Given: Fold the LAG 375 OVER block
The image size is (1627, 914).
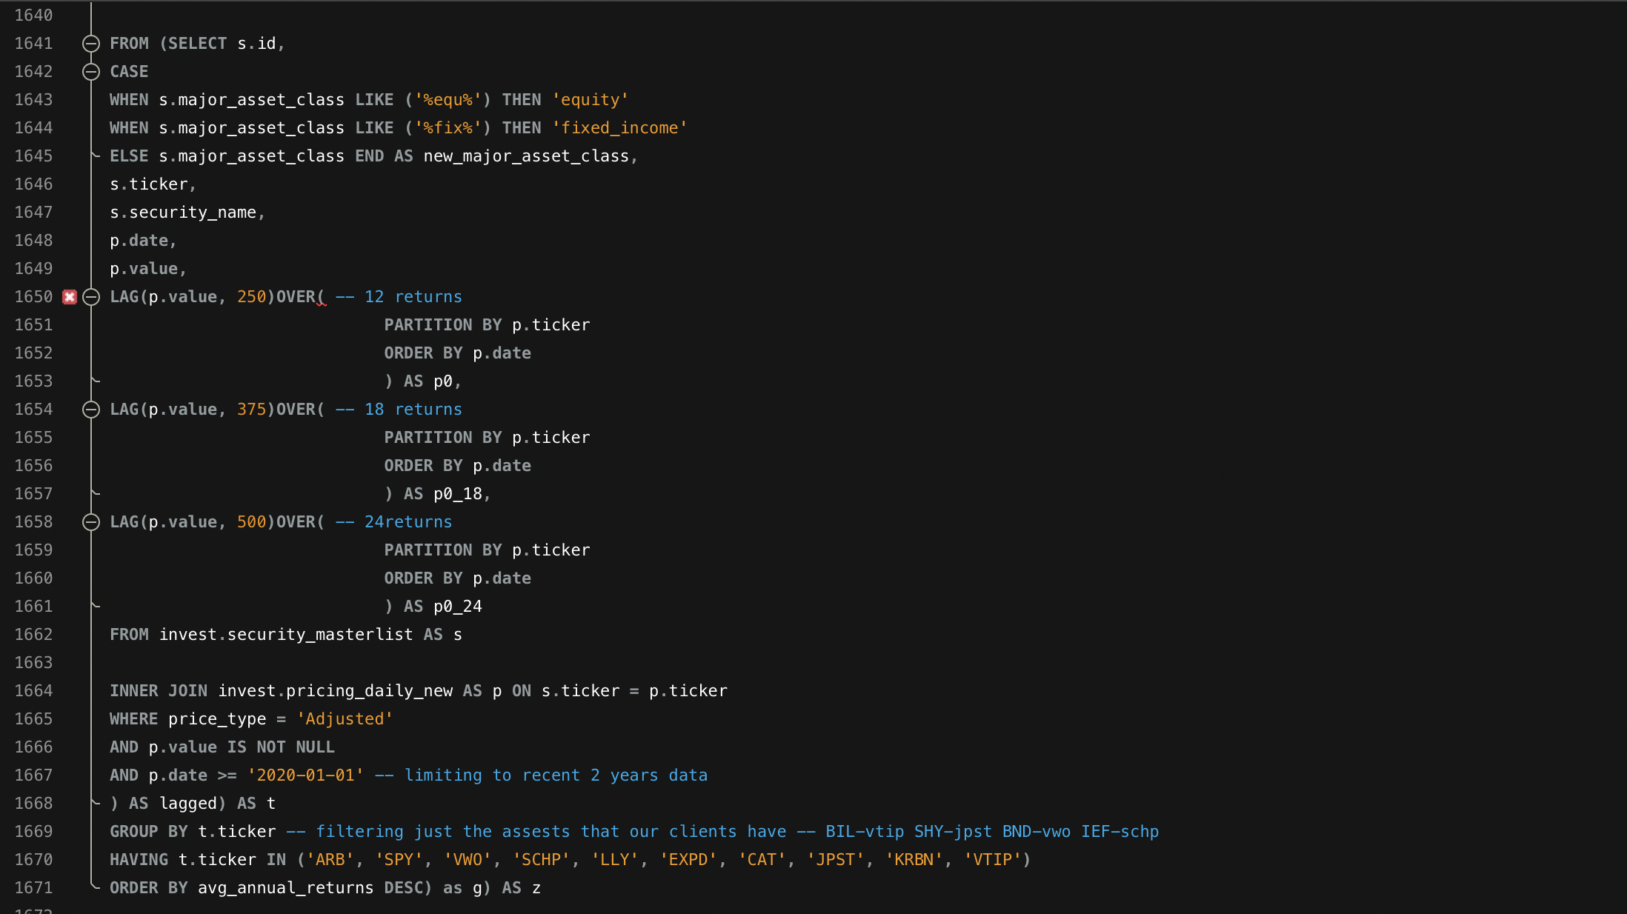Looking at the screenshot, I should (x=91, y=410).
